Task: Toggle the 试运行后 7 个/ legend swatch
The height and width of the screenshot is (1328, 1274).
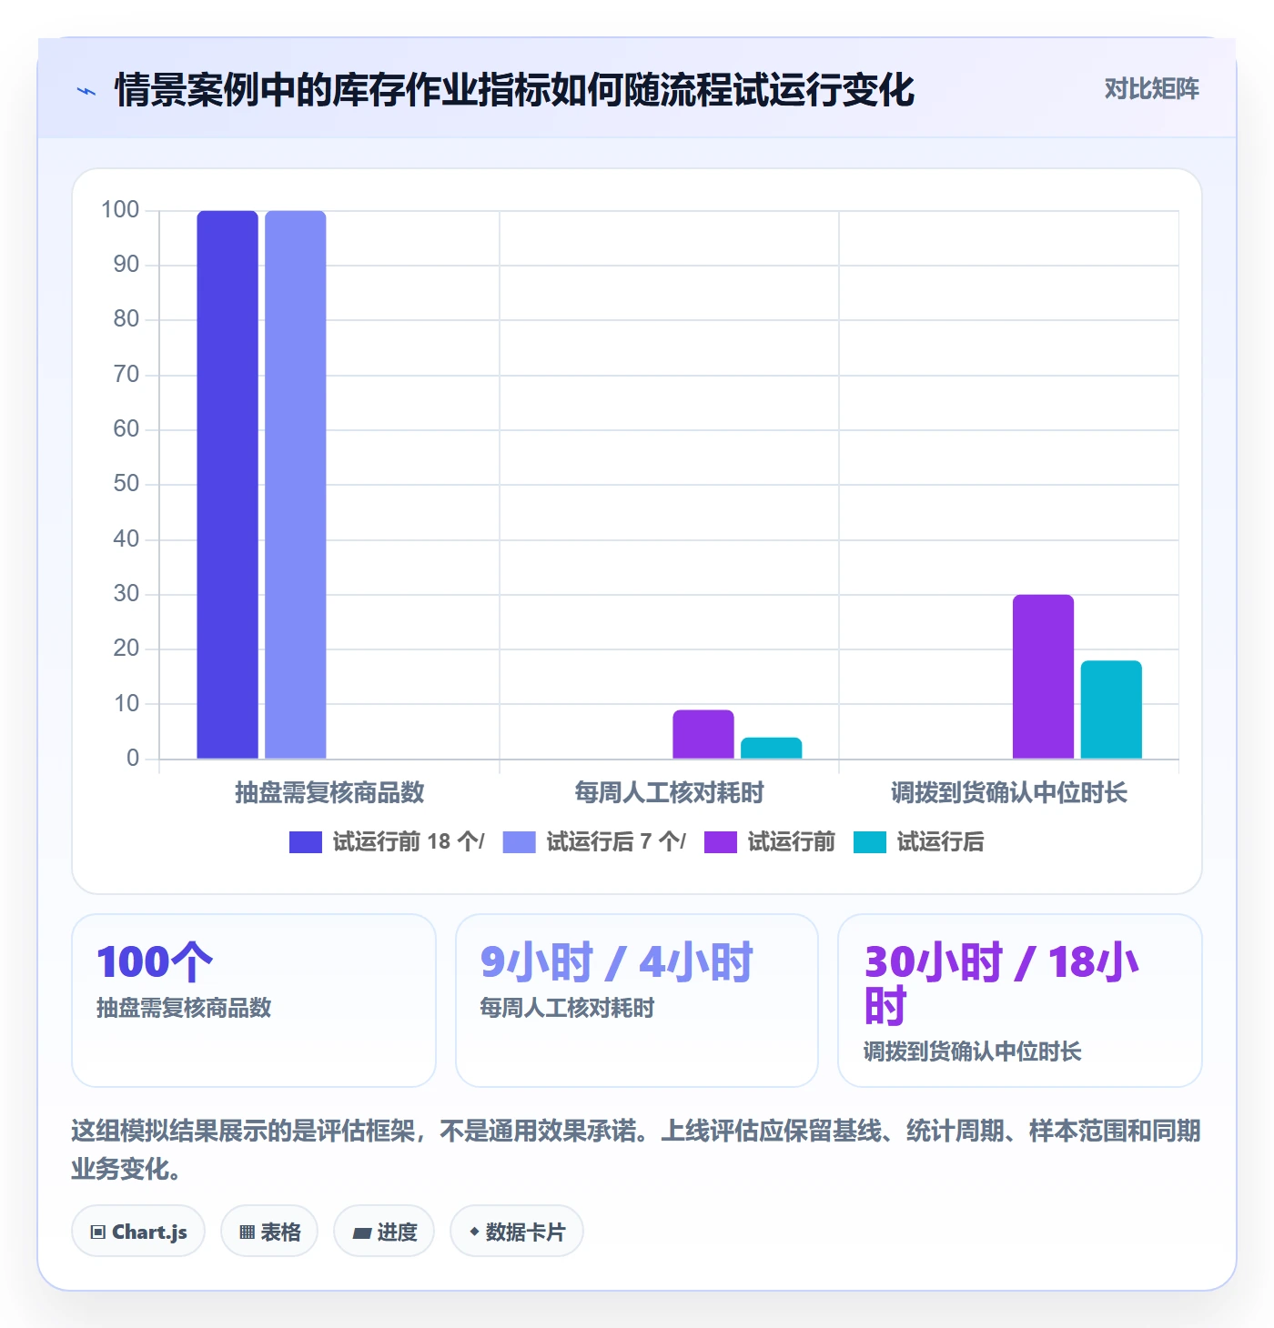Action: point(519,842)
